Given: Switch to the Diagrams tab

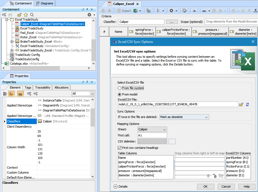Looking at the screenshot, I should pos(45,3).
